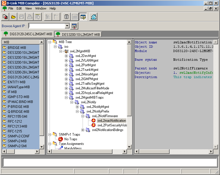Open the Help menu
The width and height of the screenshot is (220, 175).
[x=53, y=9]
